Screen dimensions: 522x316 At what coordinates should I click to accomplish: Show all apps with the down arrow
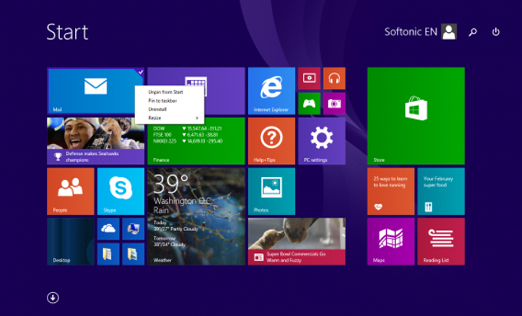click(x=53, y=298)
